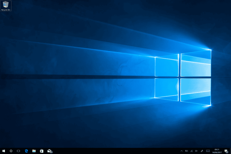This screenshot has height=154, width=231.
Task: Click the Windows logo on the wallpaper
Action: coord(183,78)
